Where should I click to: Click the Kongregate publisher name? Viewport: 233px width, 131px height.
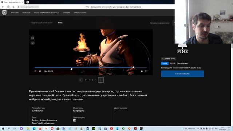point(79,111)
